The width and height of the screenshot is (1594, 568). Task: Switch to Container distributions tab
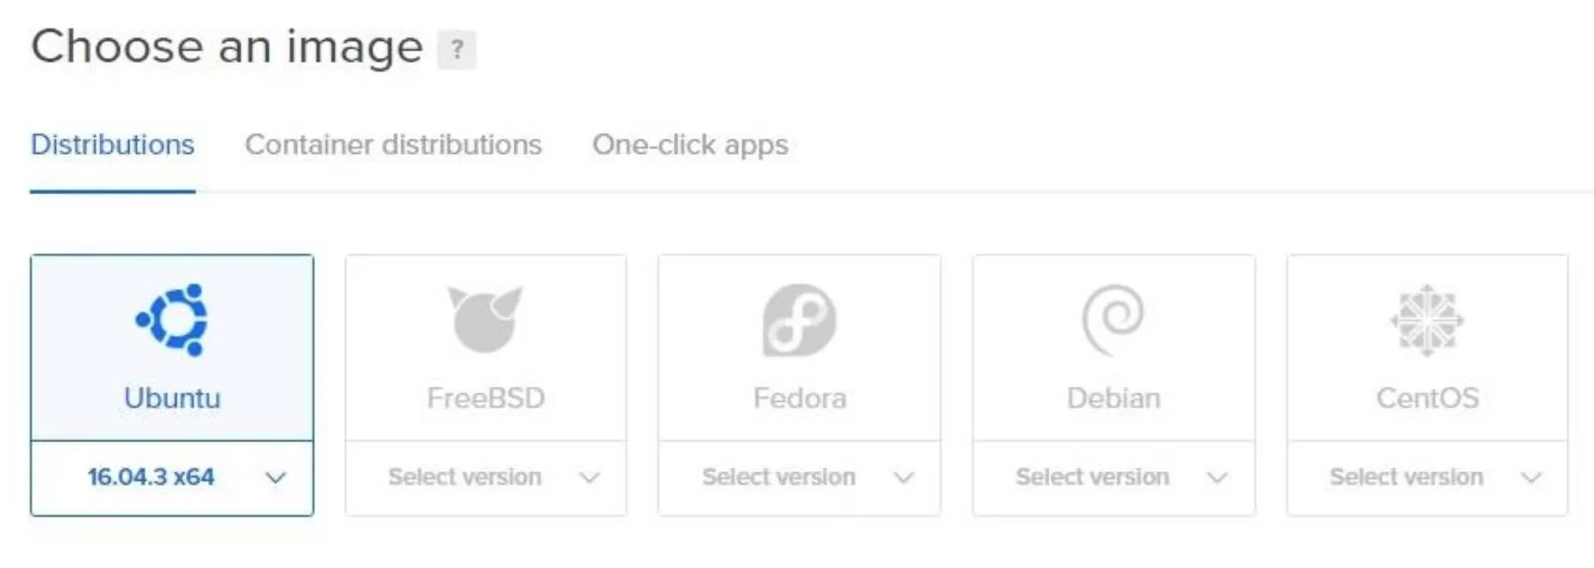tap(393, 145)
